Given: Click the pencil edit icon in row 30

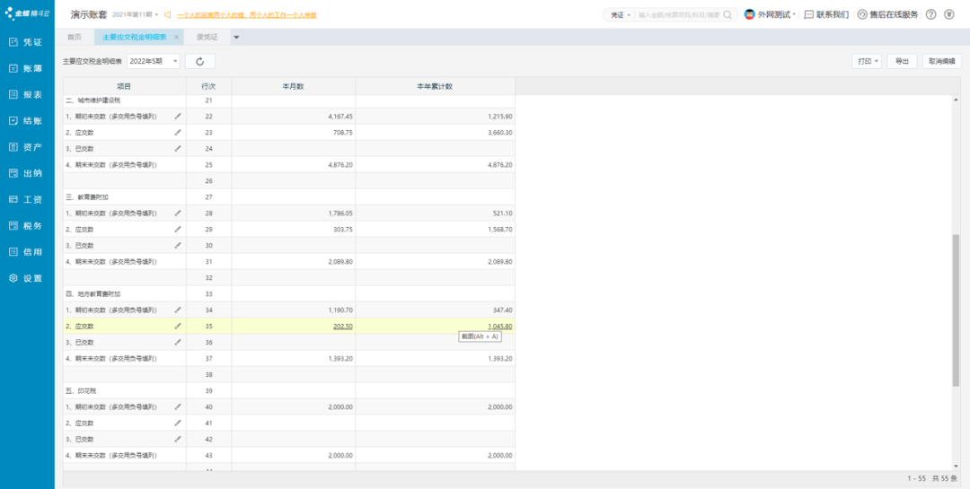Looking at the screenshot, I should click(178, 245).
